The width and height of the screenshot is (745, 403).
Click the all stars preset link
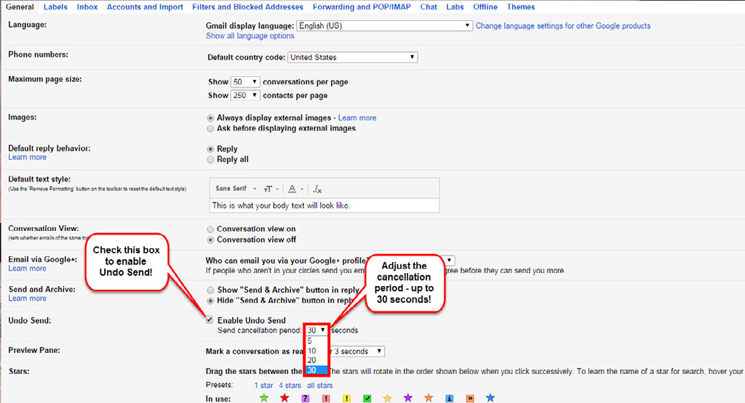point(320,386)
